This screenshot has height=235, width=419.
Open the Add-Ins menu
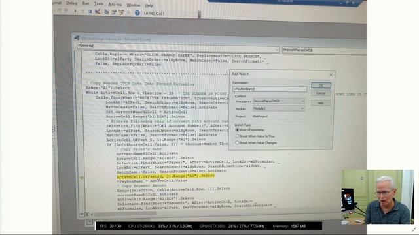click(x=115, y=5)
